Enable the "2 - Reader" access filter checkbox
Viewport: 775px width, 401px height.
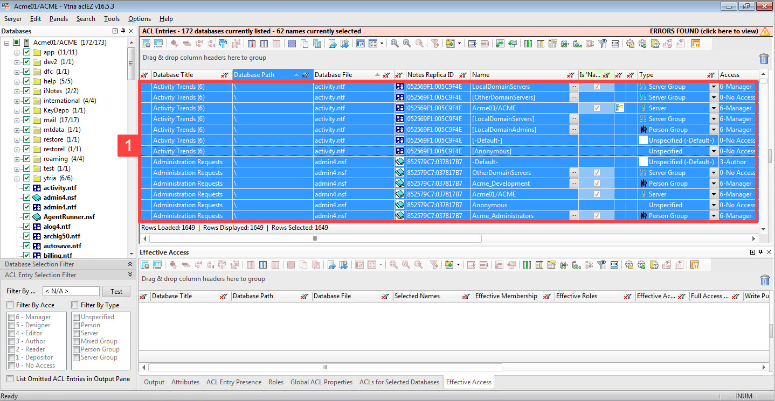11,349
